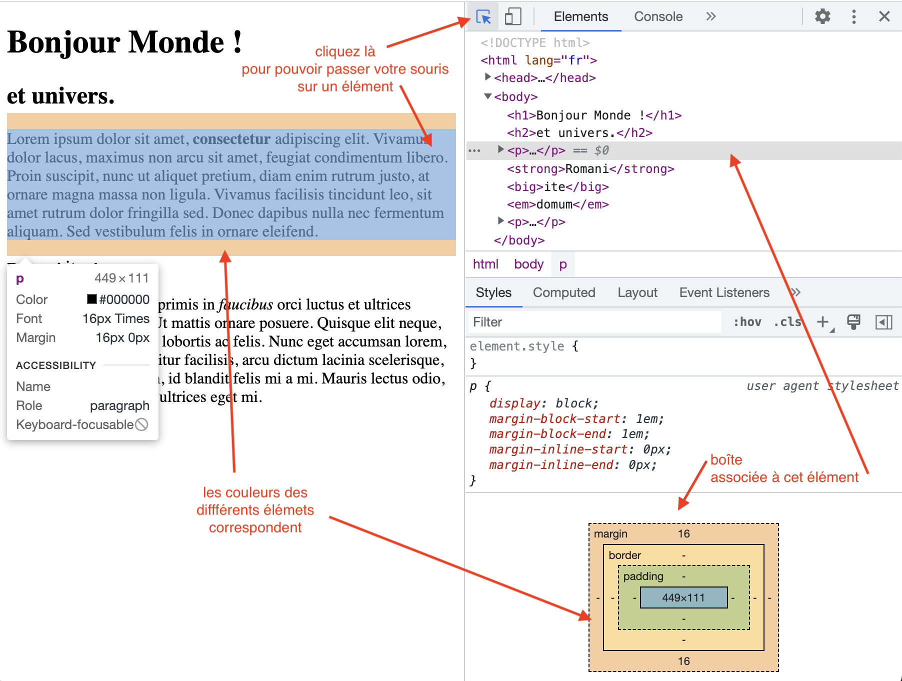Collapse the body element node

487,96
